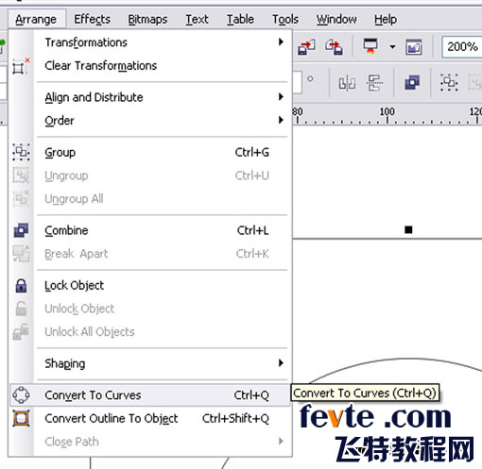Open the Window menu
This screenshot has width=482, height=469.
tap(336, 20)
